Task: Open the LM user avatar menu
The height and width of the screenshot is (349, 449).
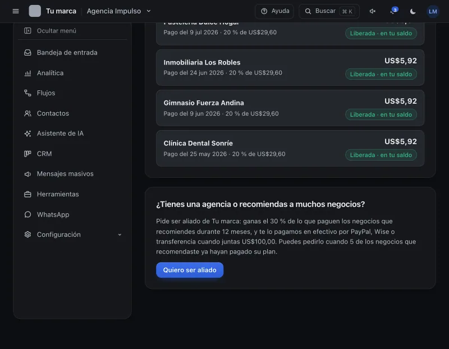Action: click(433, 11)
